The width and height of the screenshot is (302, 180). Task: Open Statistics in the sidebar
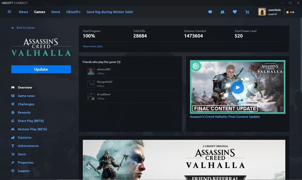[x=25, y=137]
